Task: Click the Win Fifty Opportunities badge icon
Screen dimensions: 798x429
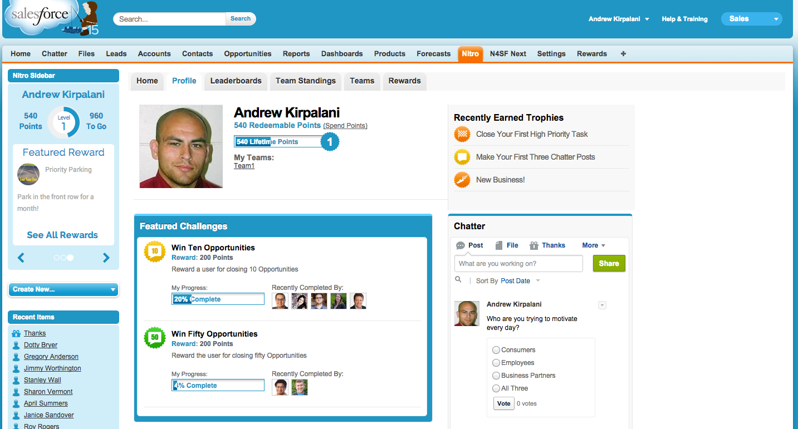Action: (x=155, y=338)
